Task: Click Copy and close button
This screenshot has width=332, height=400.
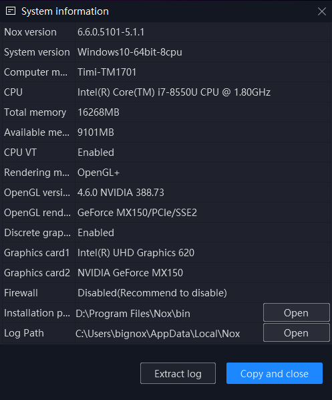Action: pos(275,373)
